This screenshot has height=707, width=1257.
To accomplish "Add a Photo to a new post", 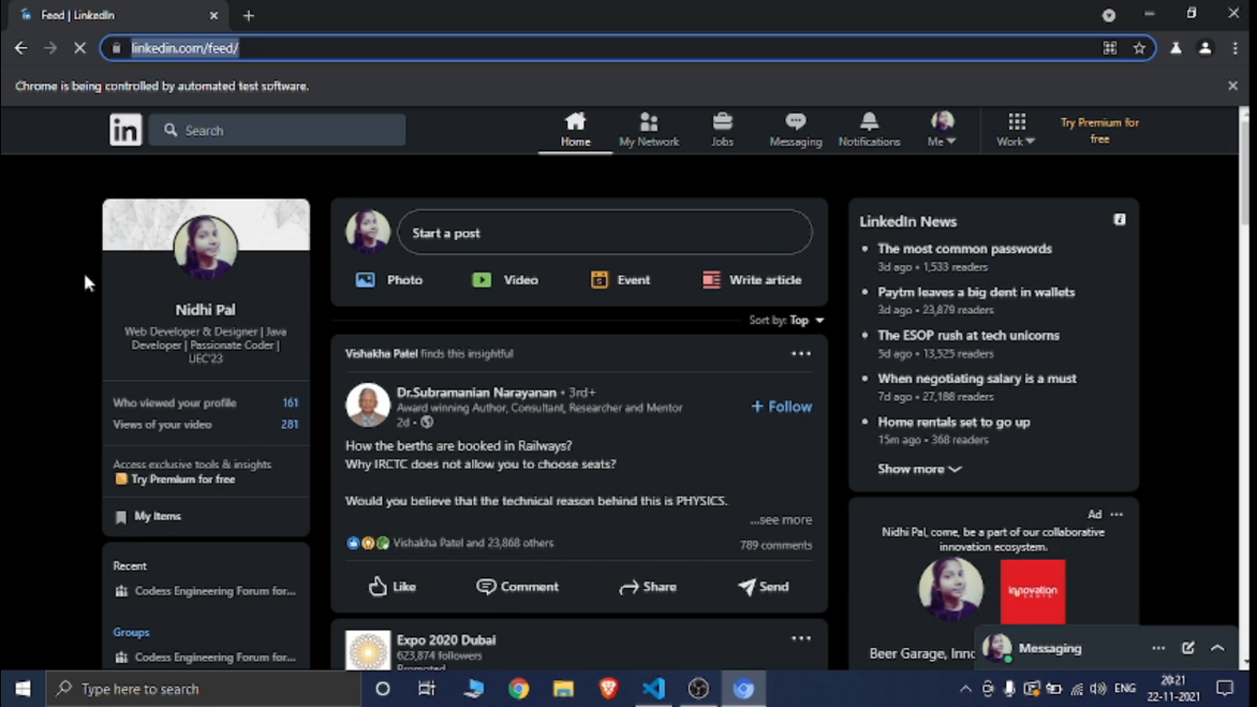I will pos(389,280).
